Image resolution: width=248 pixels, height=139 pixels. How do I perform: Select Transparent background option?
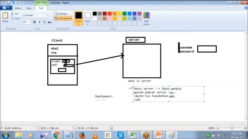pos(63,19)
